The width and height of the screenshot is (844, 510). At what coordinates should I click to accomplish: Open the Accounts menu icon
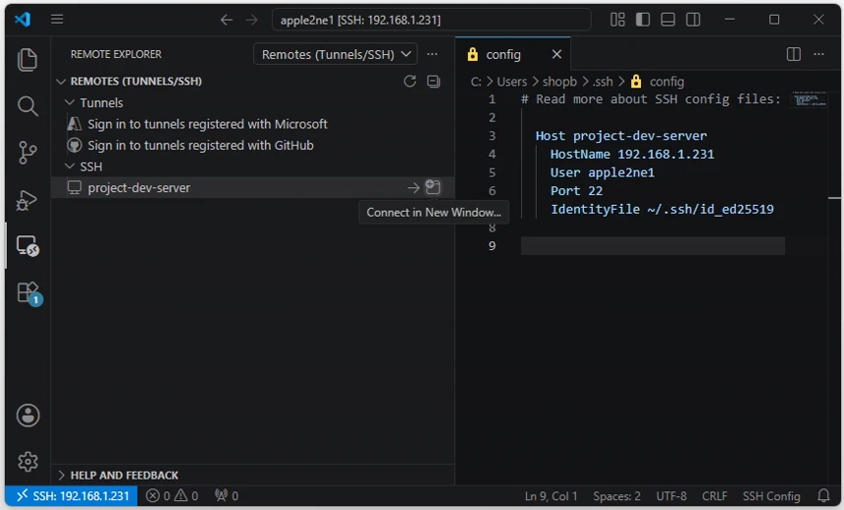tap(28, 415)
